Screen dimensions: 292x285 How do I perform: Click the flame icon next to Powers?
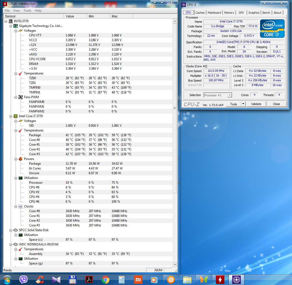21,159
